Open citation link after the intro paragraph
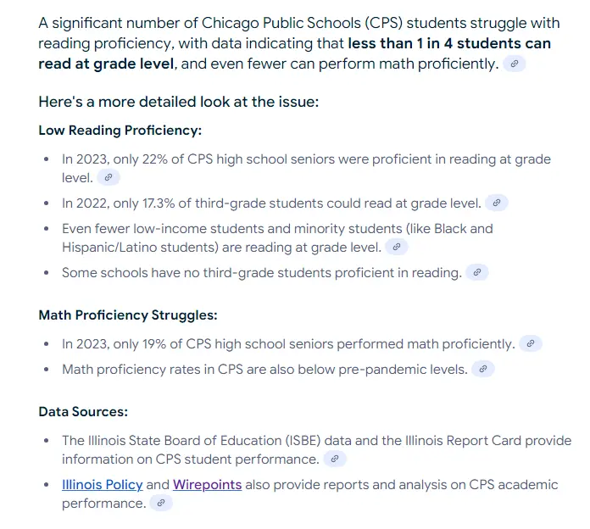The width and height of the screenshot is (590, 529). click(x=514, y=64)
